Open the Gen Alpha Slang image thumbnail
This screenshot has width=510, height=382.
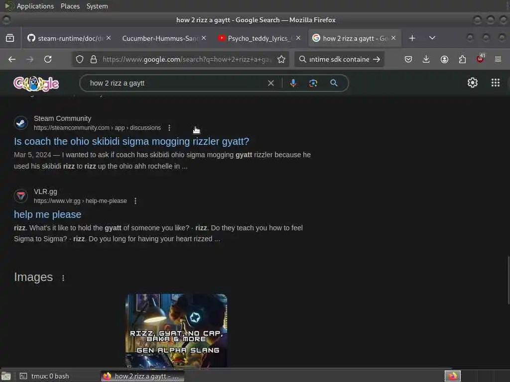pos(176,330)
